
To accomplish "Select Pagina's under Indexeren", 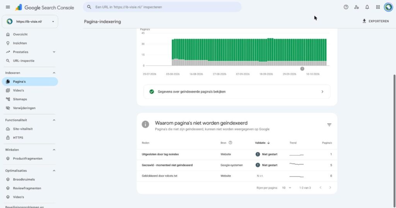I will 30,82.
